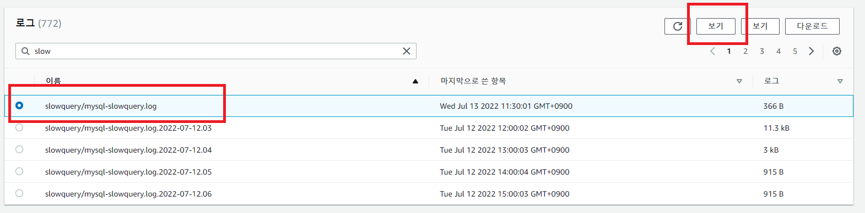
Task: Sort ascending by 이름 column arrow
Action: coord(415,81)
